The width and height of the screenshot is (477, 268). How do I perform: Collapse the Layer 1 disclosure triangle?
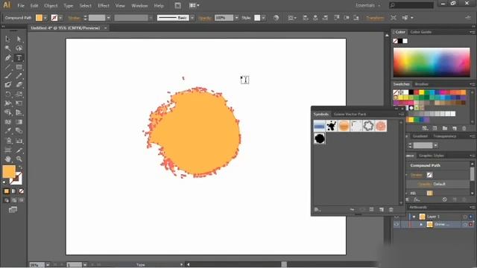point(414,217)
